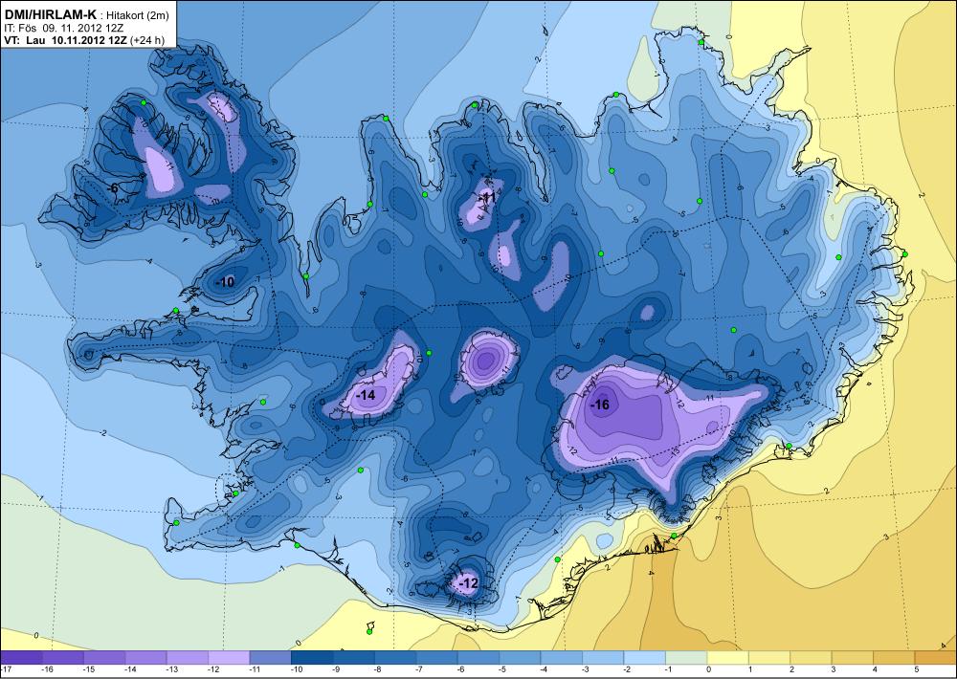Click the bold -6 label on the map
This screenshot has height=679, width=957.
click(x=112, y=188)
